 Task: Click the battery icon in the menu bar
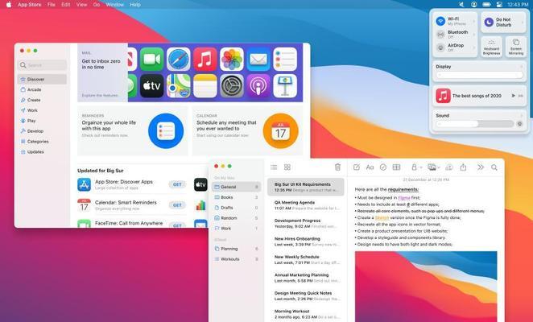tap(486, 4)
